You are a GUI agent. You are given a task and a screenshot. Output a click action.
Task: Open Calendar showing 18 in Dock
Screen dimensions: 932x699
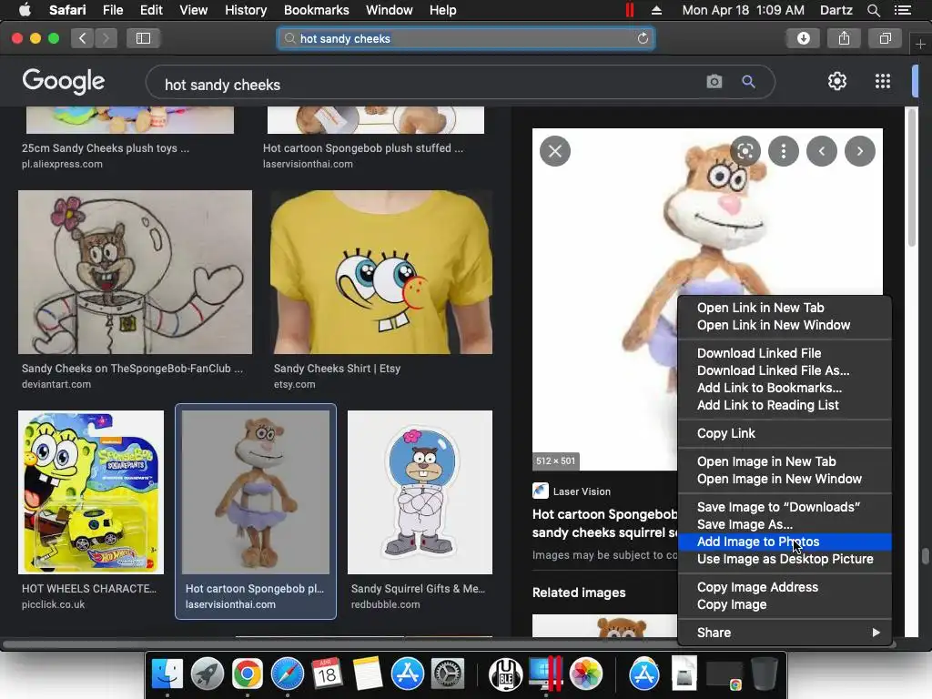tap(327, 674)
